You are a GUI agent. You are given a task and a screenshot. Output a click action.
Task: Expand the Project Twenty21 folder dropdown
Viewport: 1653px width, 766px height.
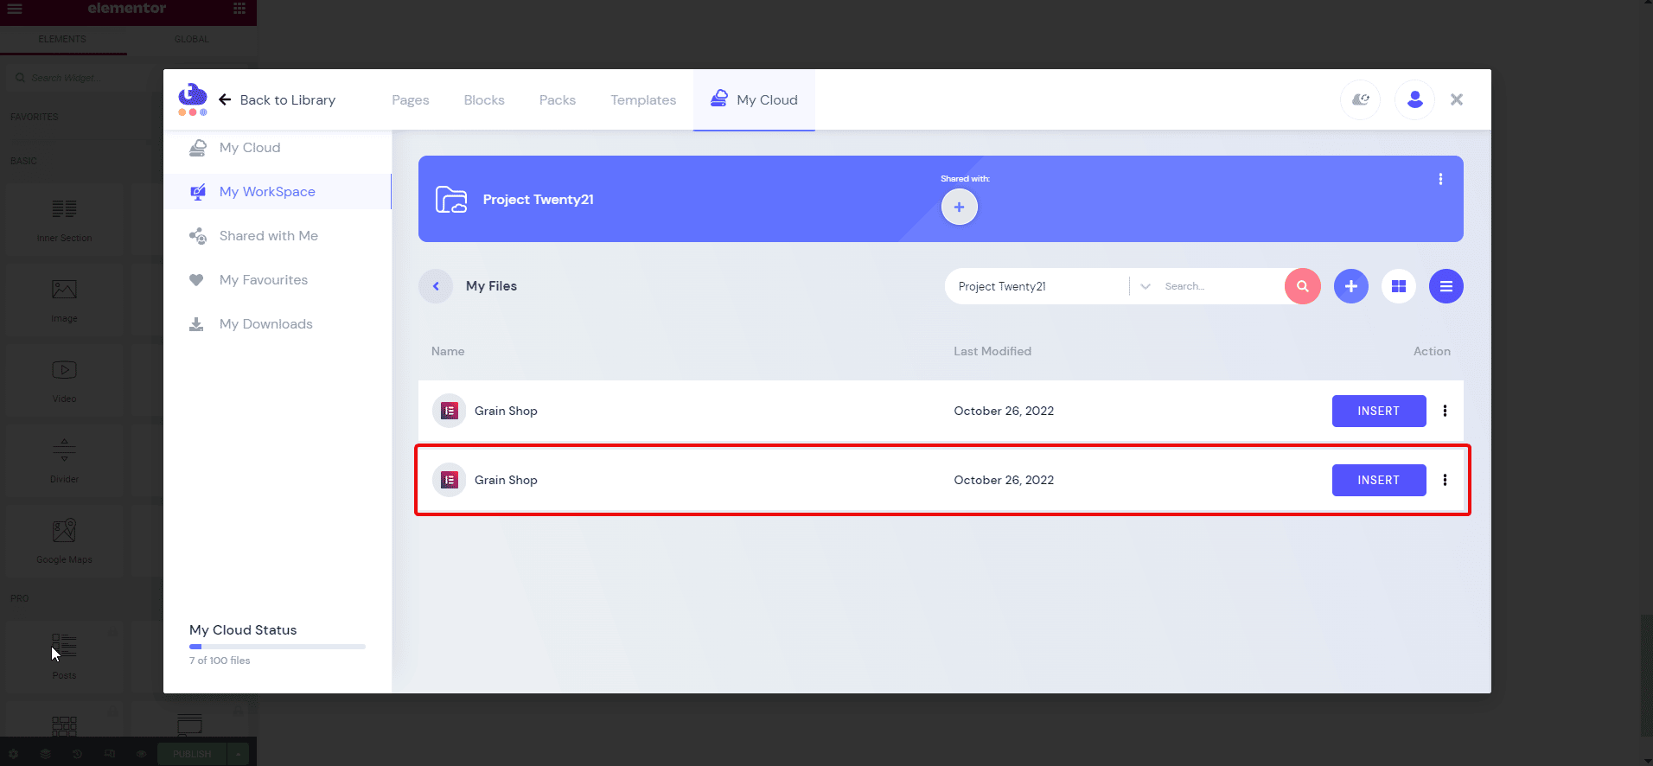point(1146,286)
